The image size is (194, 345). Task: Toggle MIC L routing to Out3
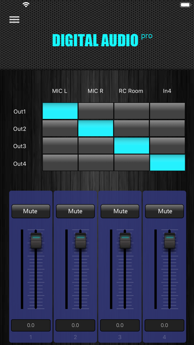tap(60, 146)
